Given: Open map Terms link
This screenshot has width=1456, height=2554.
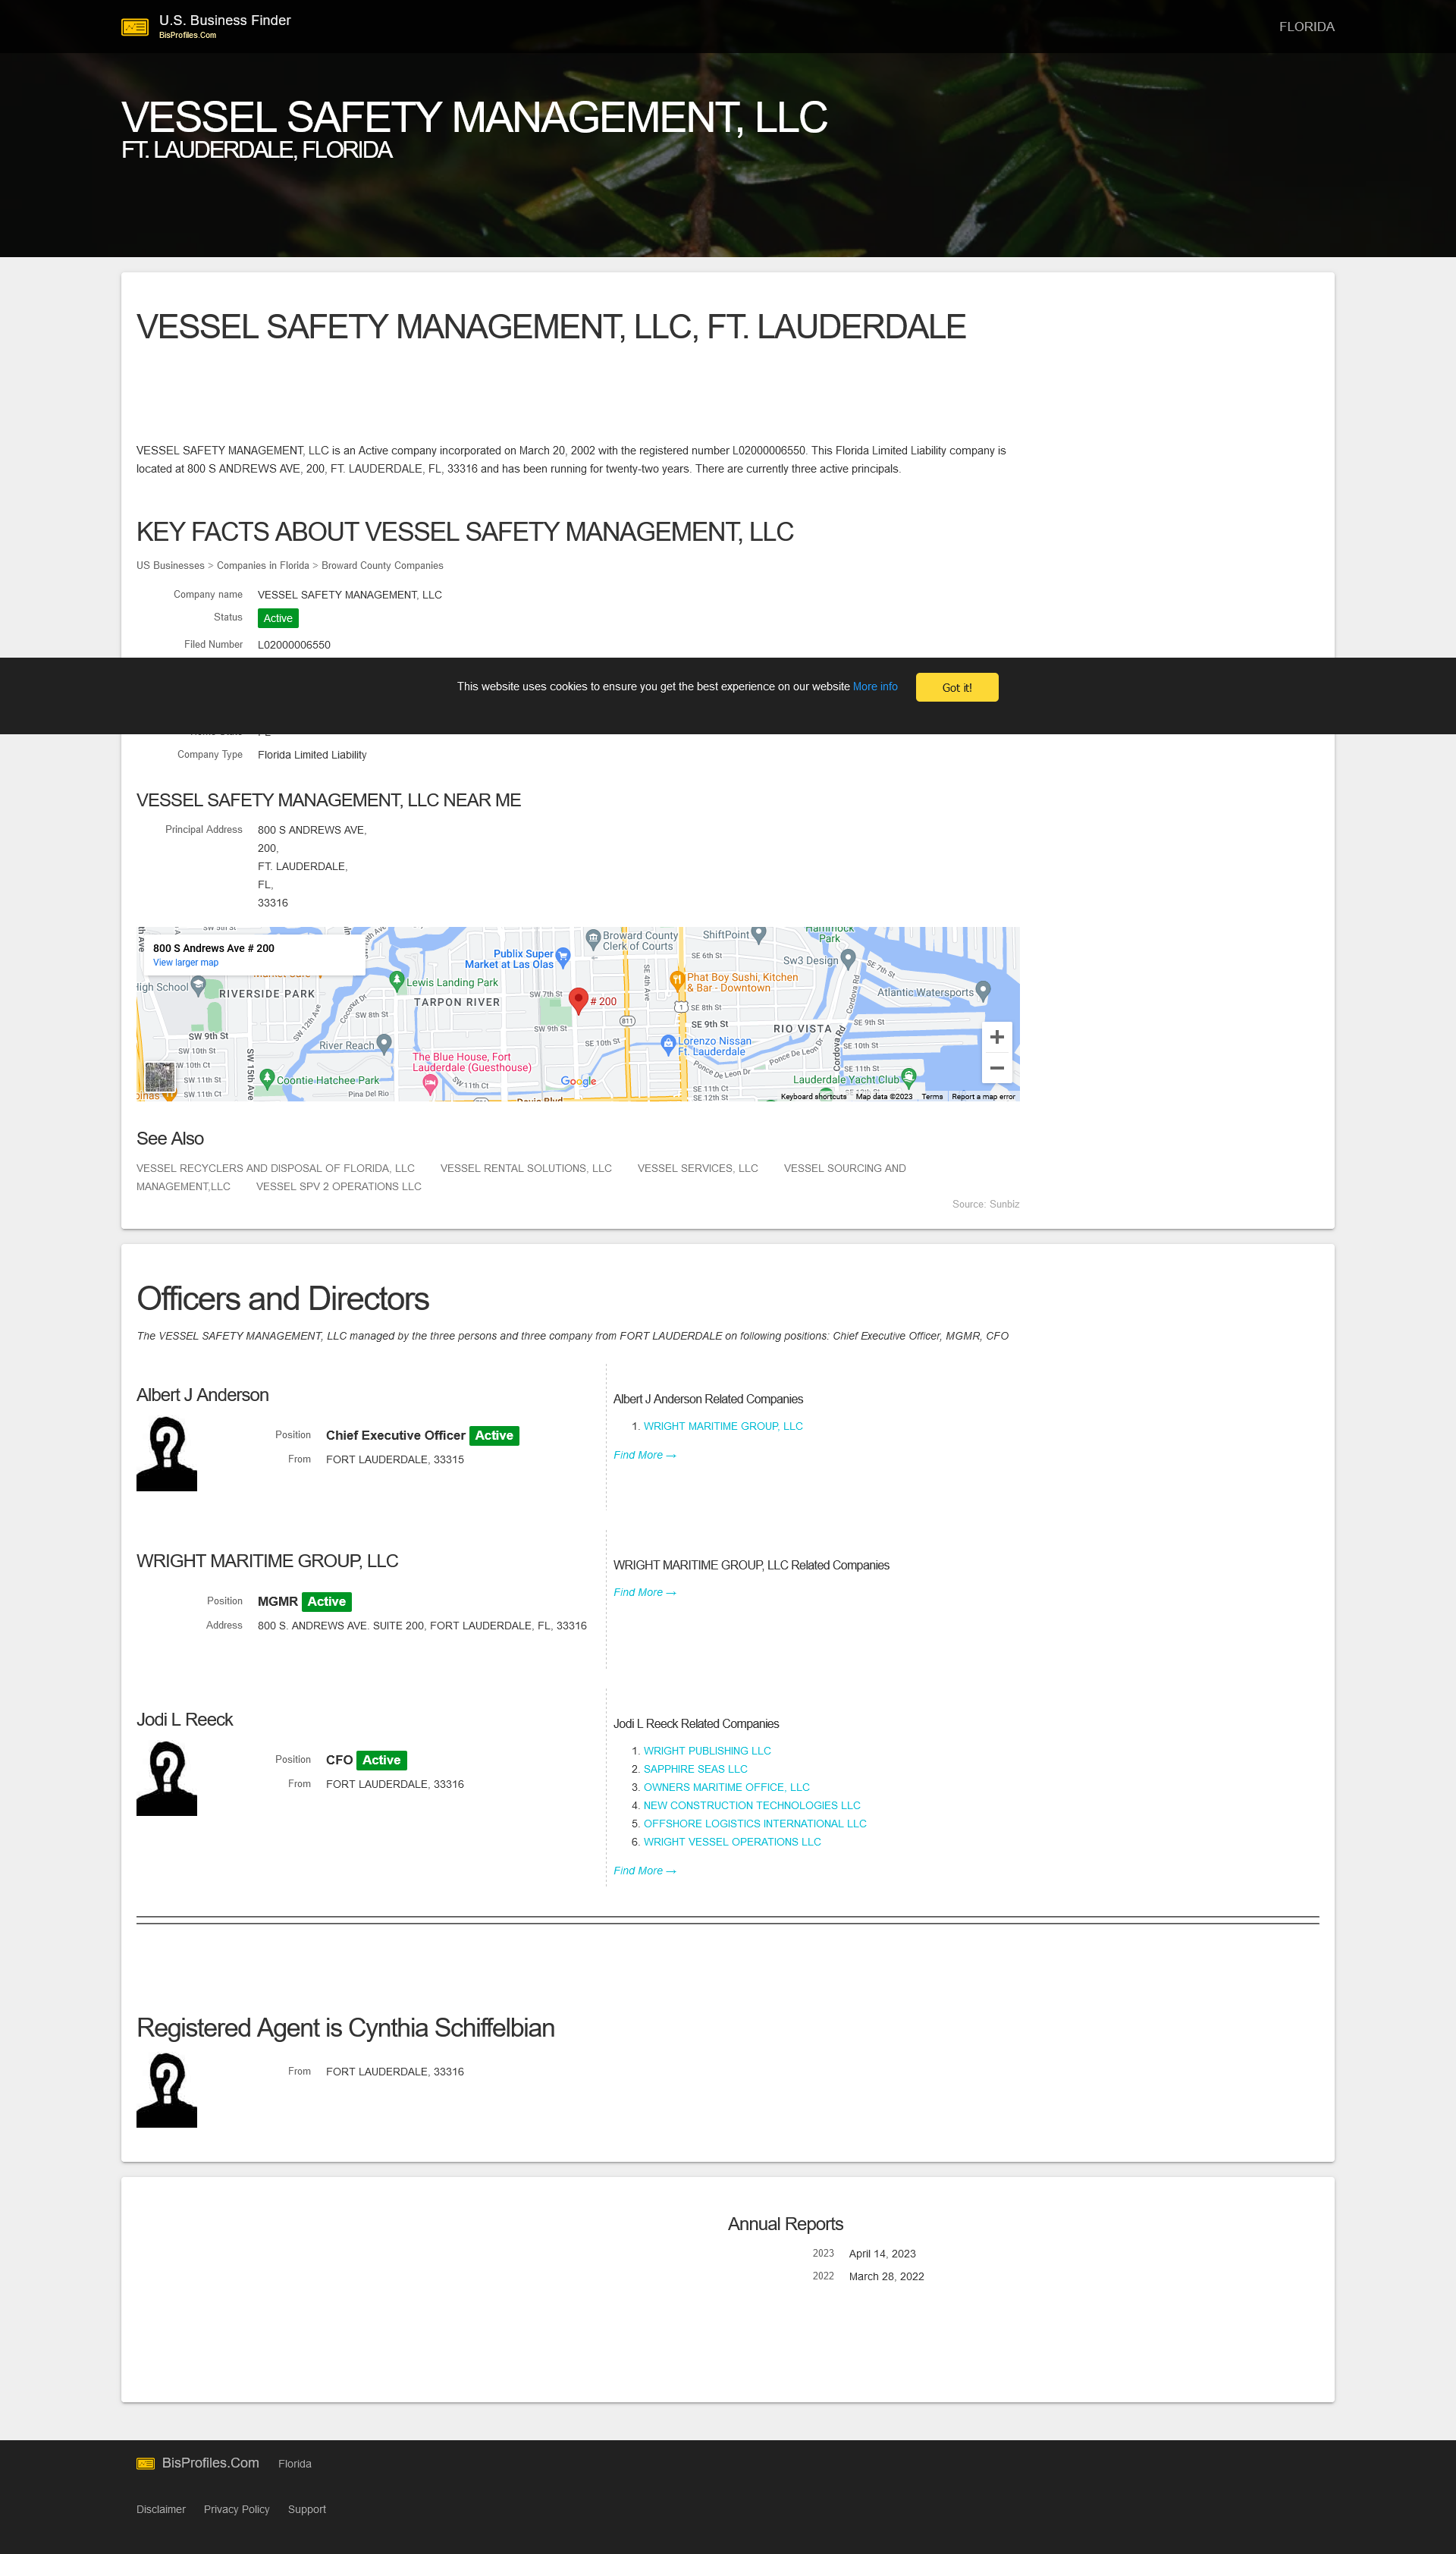Looking at the screenshot, I should click(932, 1096).
